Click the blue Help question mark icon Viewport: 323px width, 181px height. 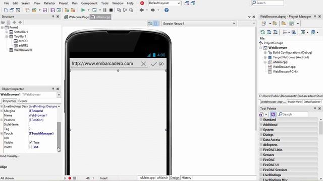click(167, 10)
